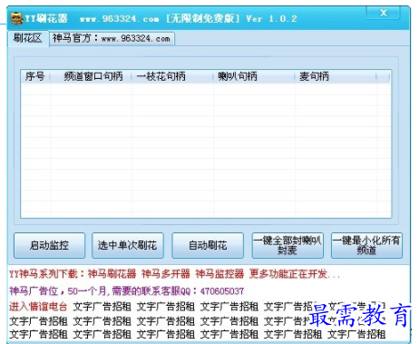Click the 一枝花句柄 column header
This screenshot has height=344, width=419.
(172, 76)
